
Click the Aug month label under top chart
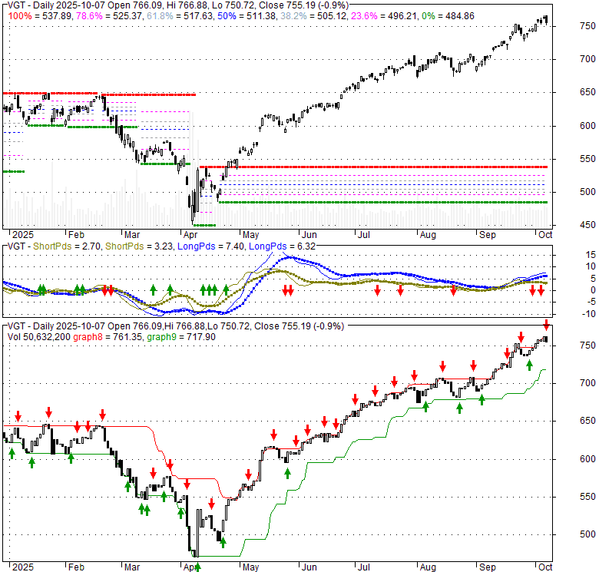point(428,234)
